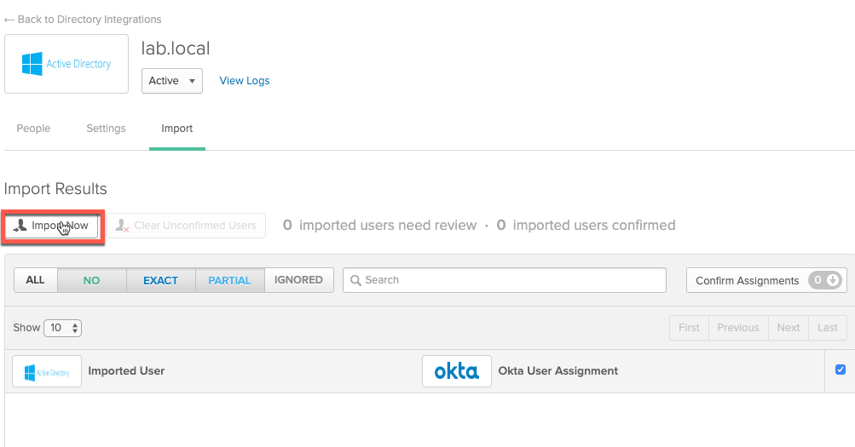Click the Import Now user icon
Screen dimensions: 855x447
point(20,226)
